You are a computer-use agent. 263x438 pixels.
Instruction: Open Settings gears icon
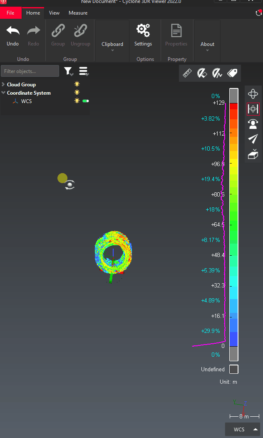143,30
